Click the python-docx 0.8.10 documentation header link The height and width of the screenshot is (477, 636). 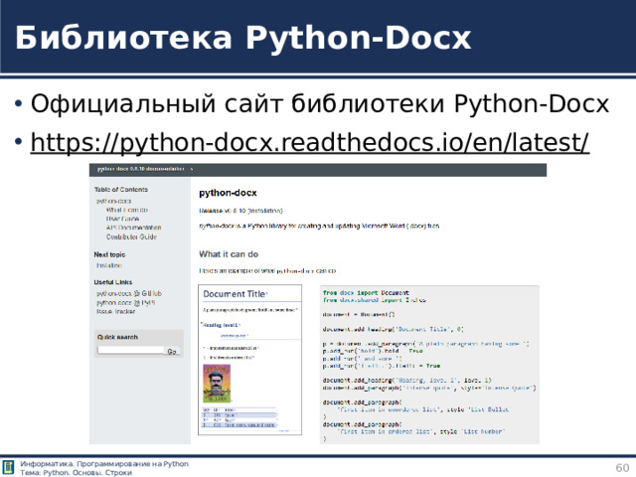(140, 169)
